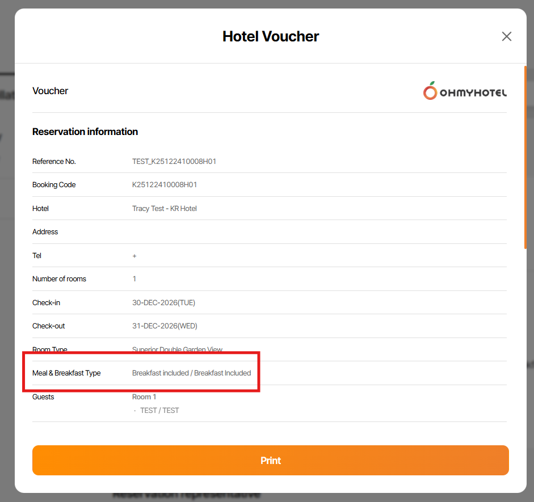The image size is (534, 502).
Task: Click the Guests row label
Action: pos(43,397)
